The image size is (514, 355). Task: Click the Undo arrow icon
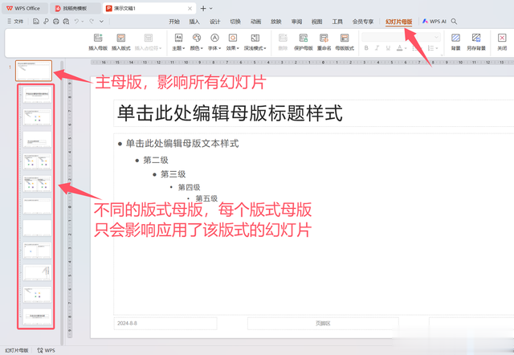point(76,22)
